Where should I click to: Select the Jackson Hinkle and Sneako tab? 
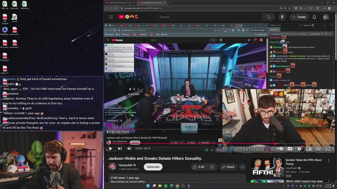pyautogui.click(x=151, y=3)
